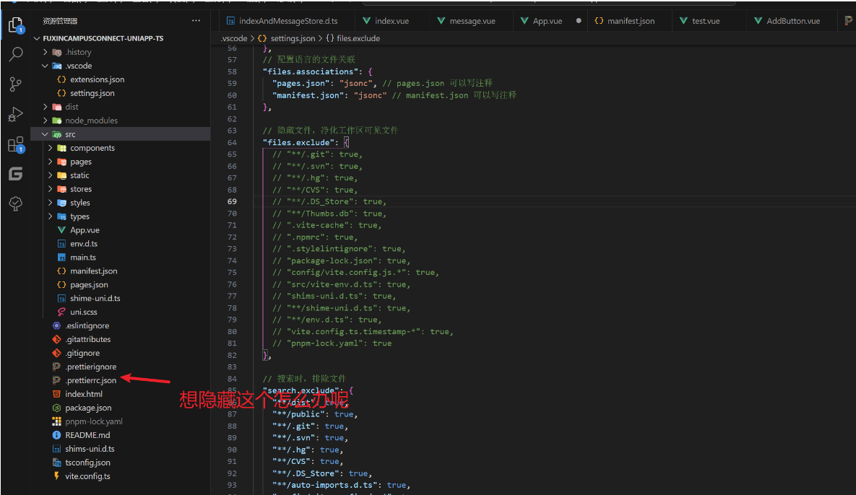Viewport: 856px width, 495px height.
Task: Click the unsaved dot on App.vue tab
Action: pos(579,21)
